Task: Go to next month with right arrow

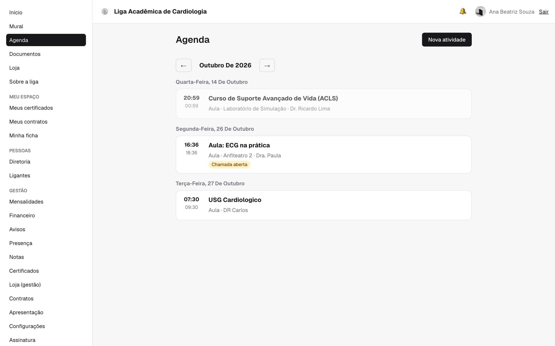Action: pos(267,65)
